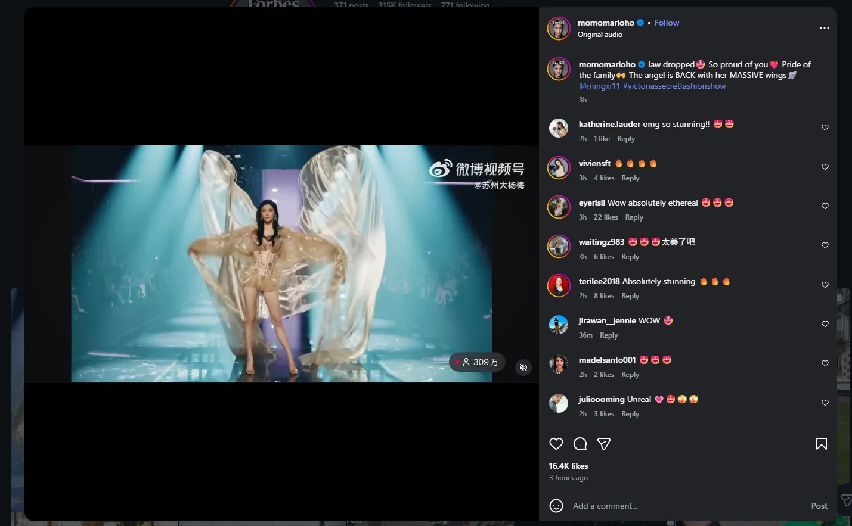
Task: Click the Post comment button
Action: click(x=819, y=506)
